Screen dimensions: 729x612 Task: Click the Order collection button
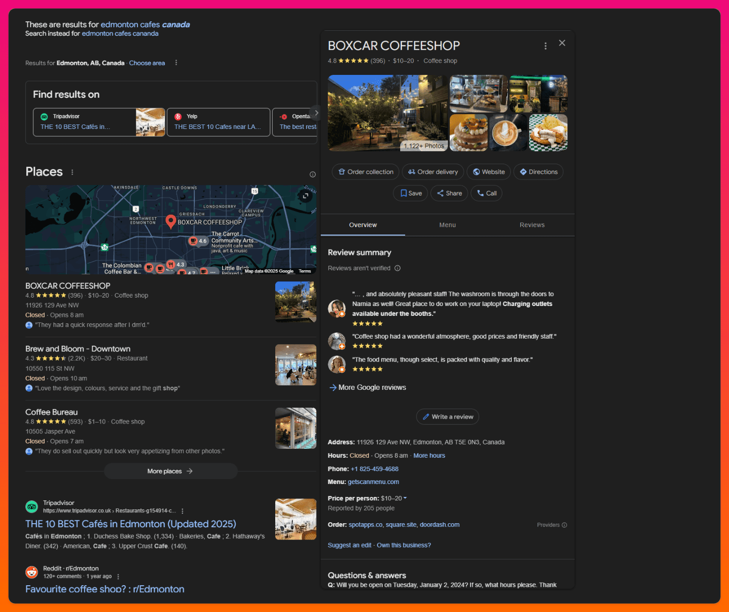365,172
